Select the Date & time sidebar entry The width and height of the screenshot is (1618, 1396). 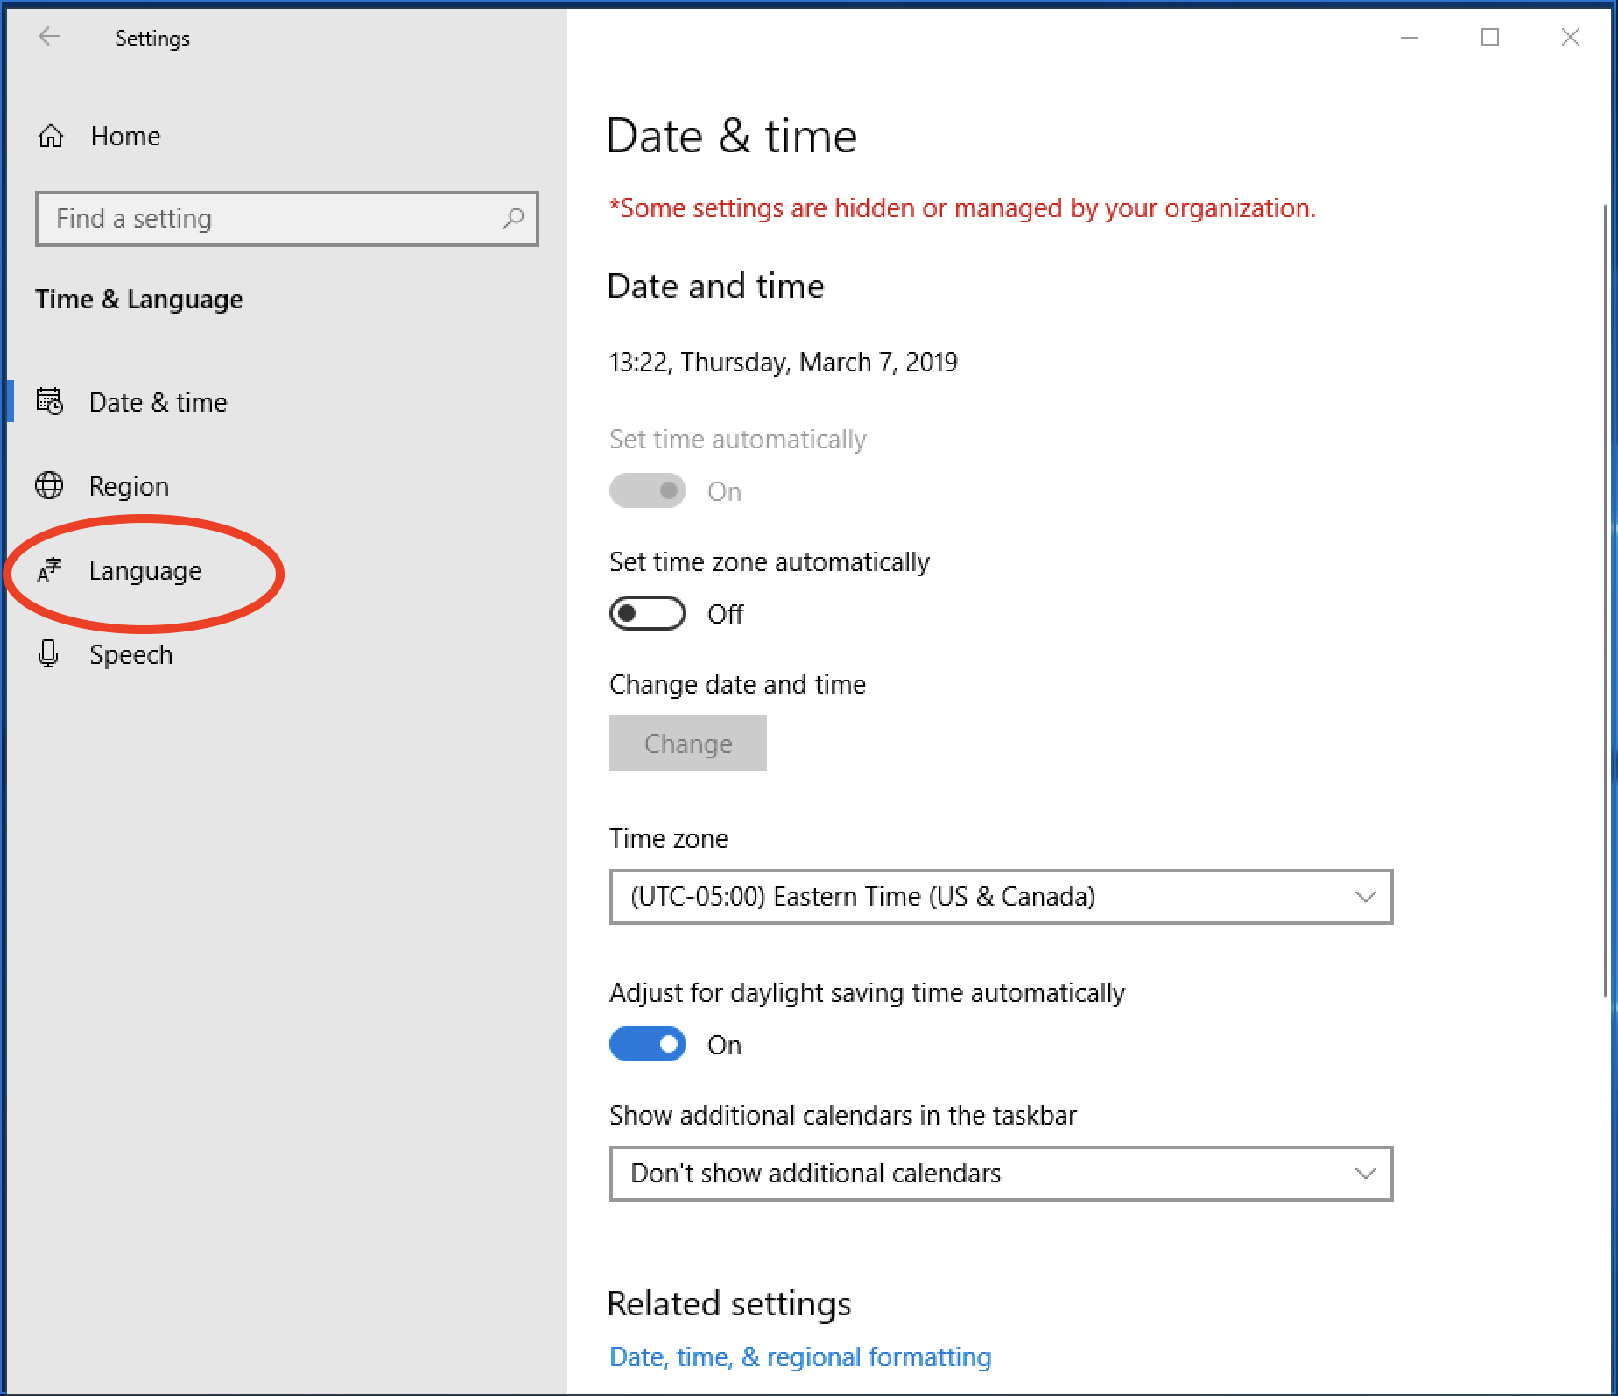tap(158, 402)
